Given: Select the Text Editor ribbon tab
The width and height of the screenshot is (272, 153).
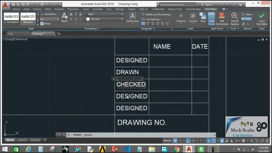Looking at the screenshot, I should 211,9.
